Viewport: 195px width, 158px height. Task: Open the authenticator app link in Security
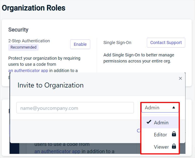point(28,70)
